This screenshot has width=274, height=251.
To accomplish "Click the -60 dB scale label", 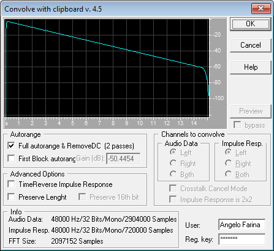I will click(216, 67).
